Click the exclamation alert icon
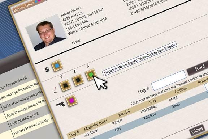 56,90
